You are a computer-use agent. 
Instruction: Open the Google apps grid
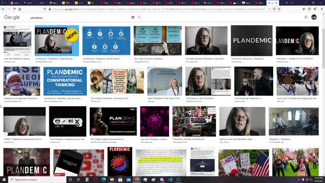click(x=306, y=17)
